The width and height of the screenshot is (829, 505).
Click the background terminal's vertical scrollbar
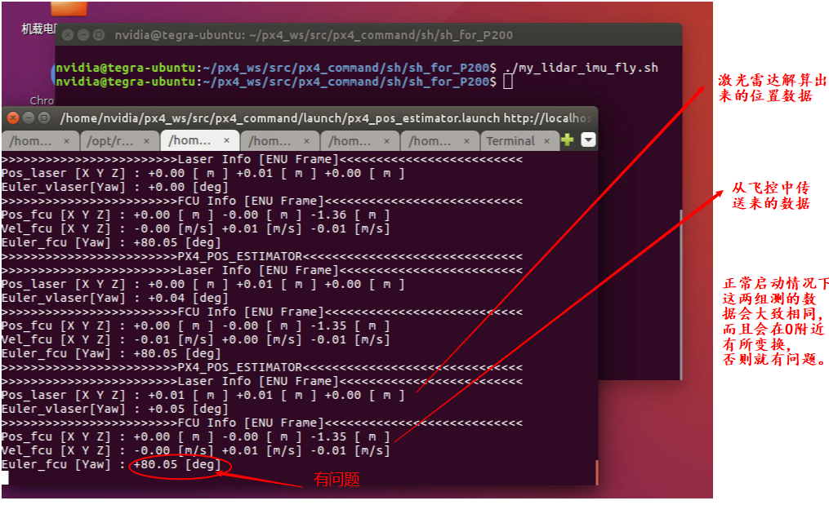(x=680, y=294)
